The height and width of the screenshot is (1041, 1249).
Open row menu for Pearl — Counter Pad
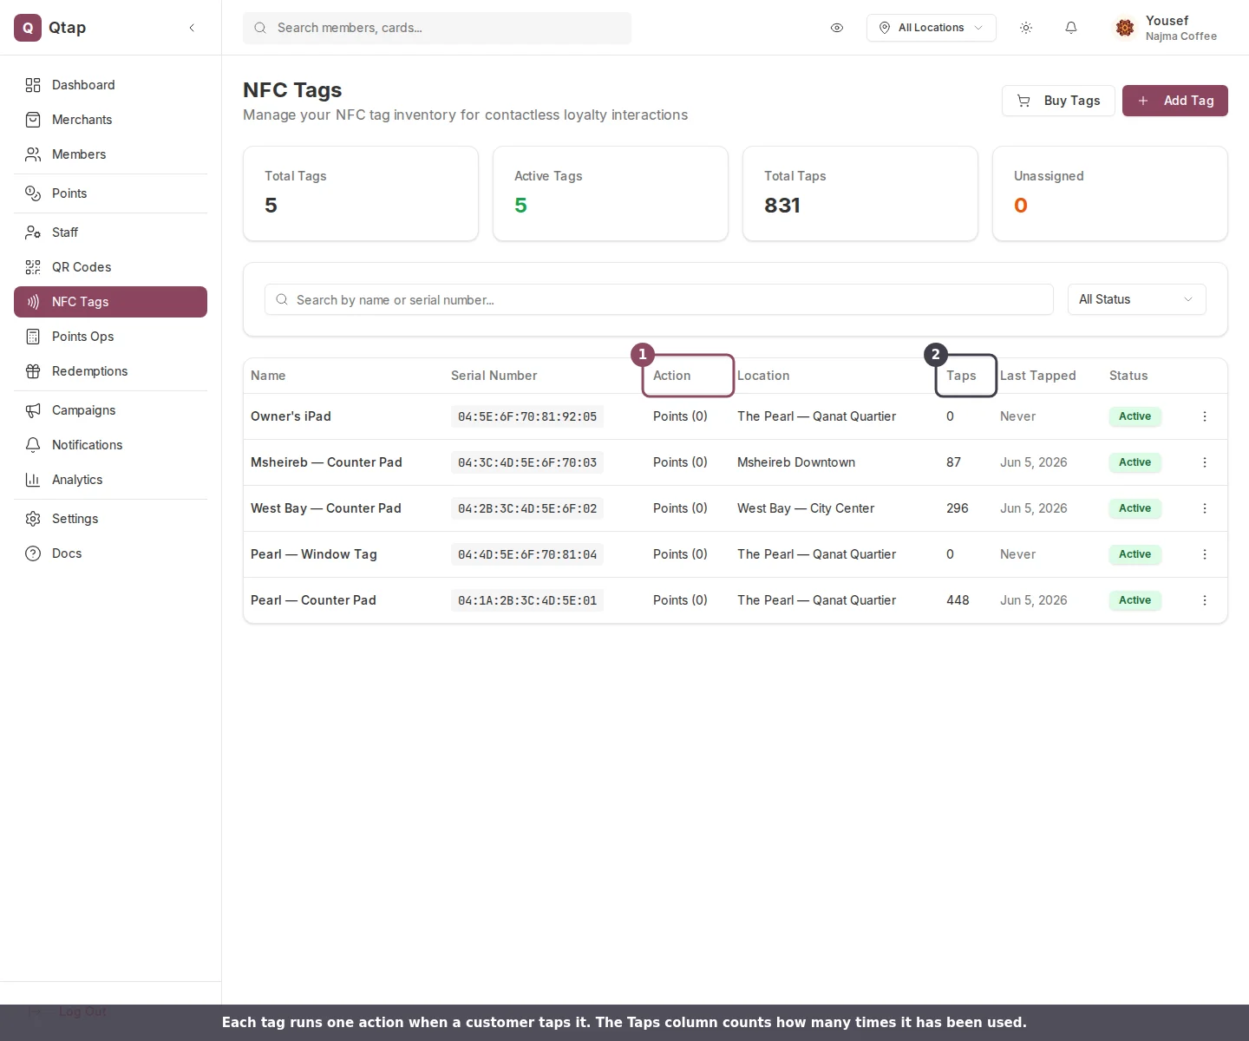[1205, 600]
